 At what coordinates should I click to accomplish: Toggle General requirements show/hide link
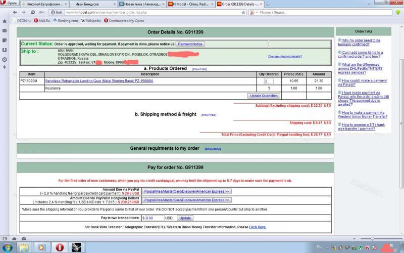(212, 149)
